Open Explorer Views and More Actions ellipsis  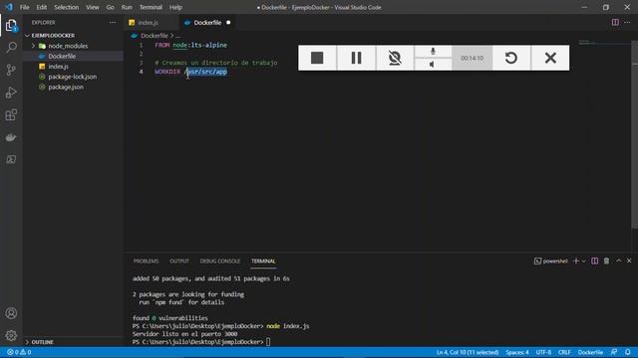click(113, 22)
